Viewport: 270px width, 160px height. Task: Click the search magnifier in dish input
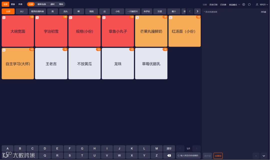(178, 156)
